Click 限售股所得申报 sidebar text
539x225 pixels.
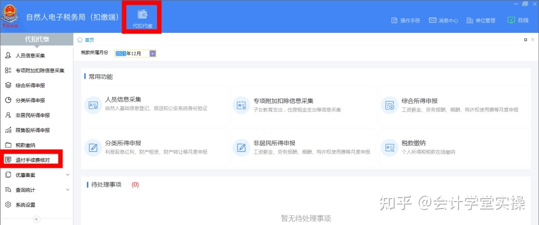coord(32,130)
